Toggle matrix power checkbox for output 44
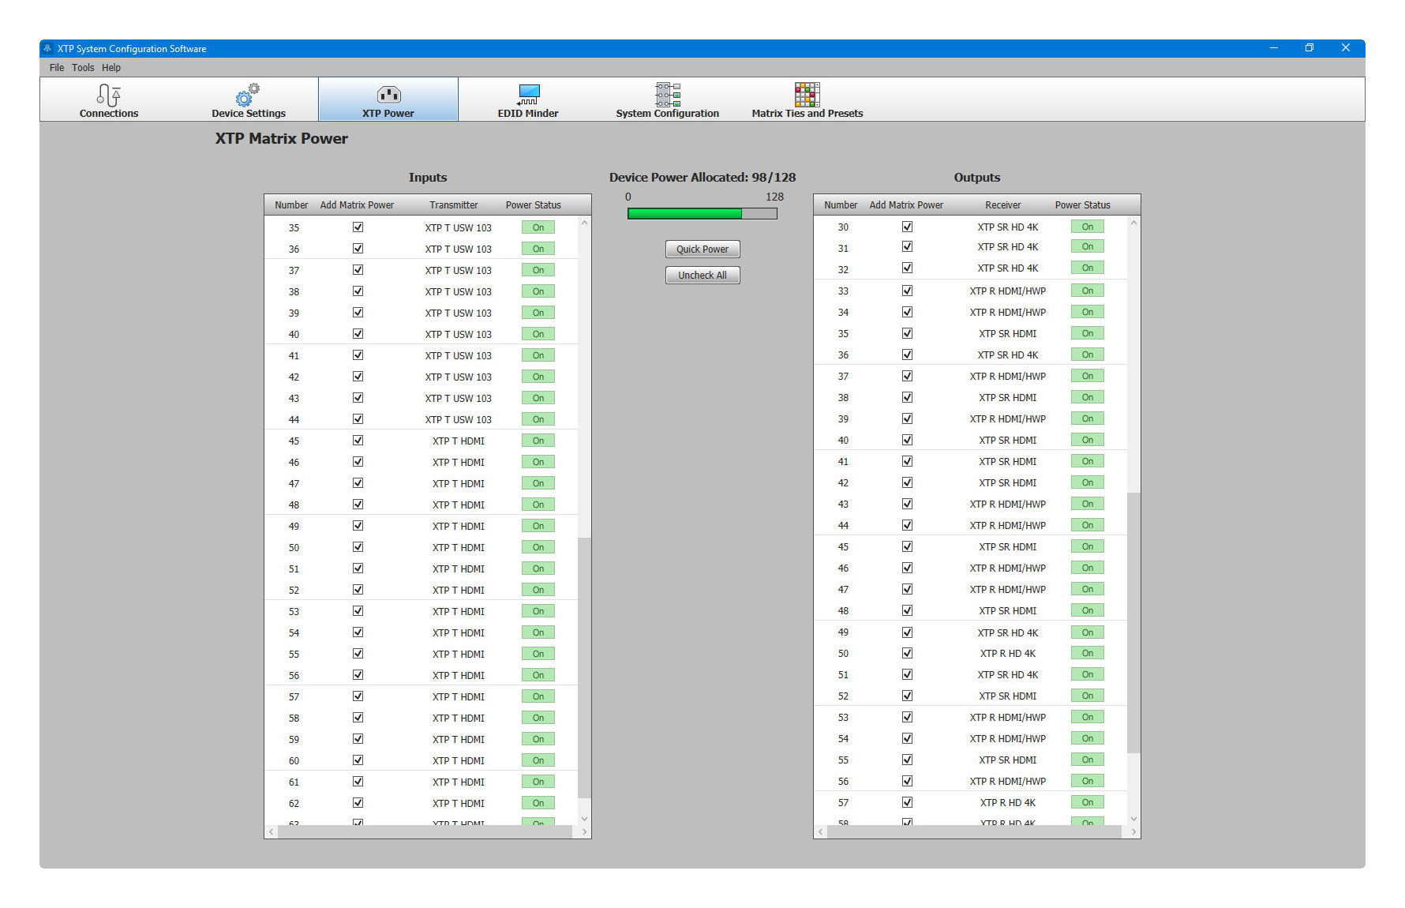1405x908 pixels. tap(907, 525)
